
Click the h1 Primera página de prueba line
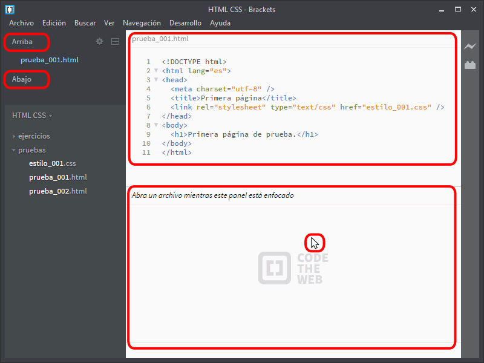click(244, 134)
